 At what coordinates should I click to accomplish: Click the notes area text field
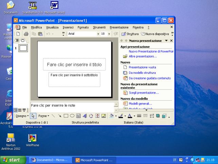click(x=72, y=107)
